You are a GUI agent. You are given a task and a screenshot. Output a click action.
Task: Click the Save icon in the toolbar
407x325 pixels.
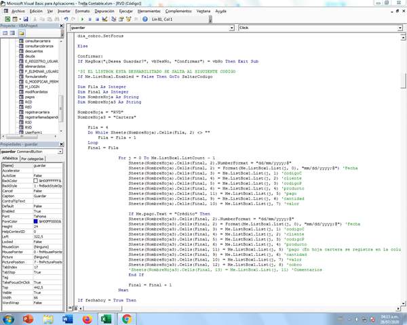(x=25, y=20)
